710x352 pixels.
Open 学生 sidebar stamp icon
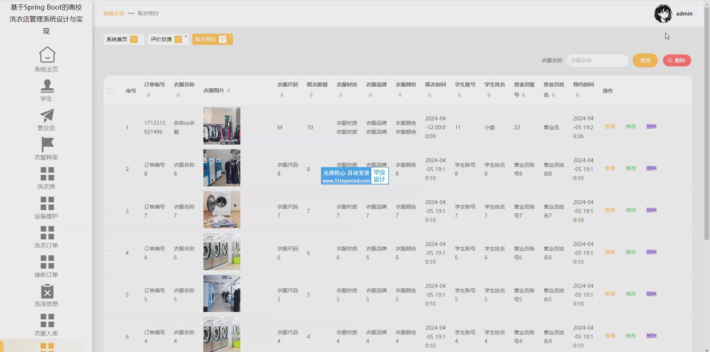coord(47,85)
